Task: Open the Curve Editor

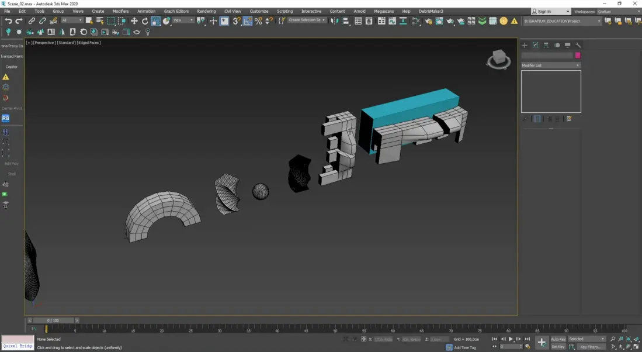Action: click(392, 21)
